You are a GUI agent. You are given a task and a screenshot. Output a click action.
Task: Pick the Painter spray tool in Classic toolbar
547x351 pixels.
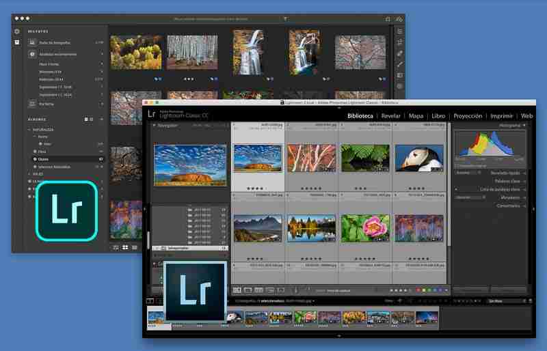(x=296, y=290)
